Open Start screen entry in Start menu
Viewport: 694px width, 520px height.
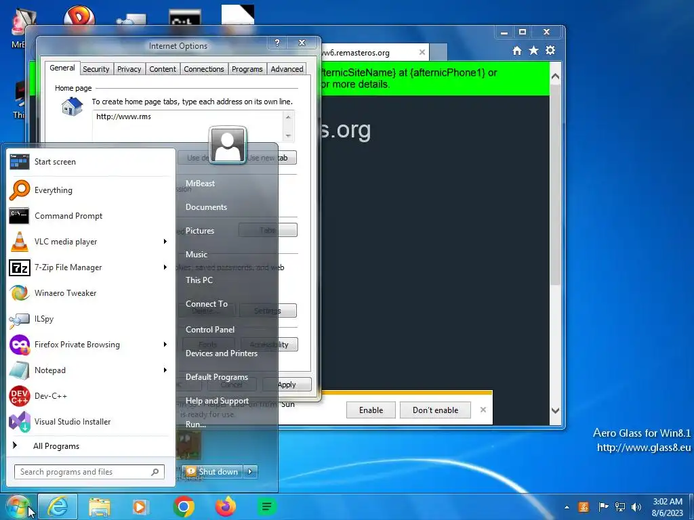[x=89, y=162]
